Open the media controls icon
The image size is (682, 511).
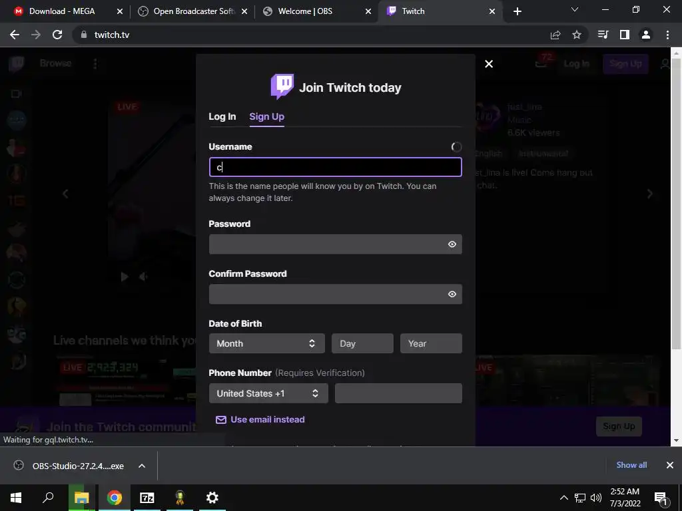603,35
